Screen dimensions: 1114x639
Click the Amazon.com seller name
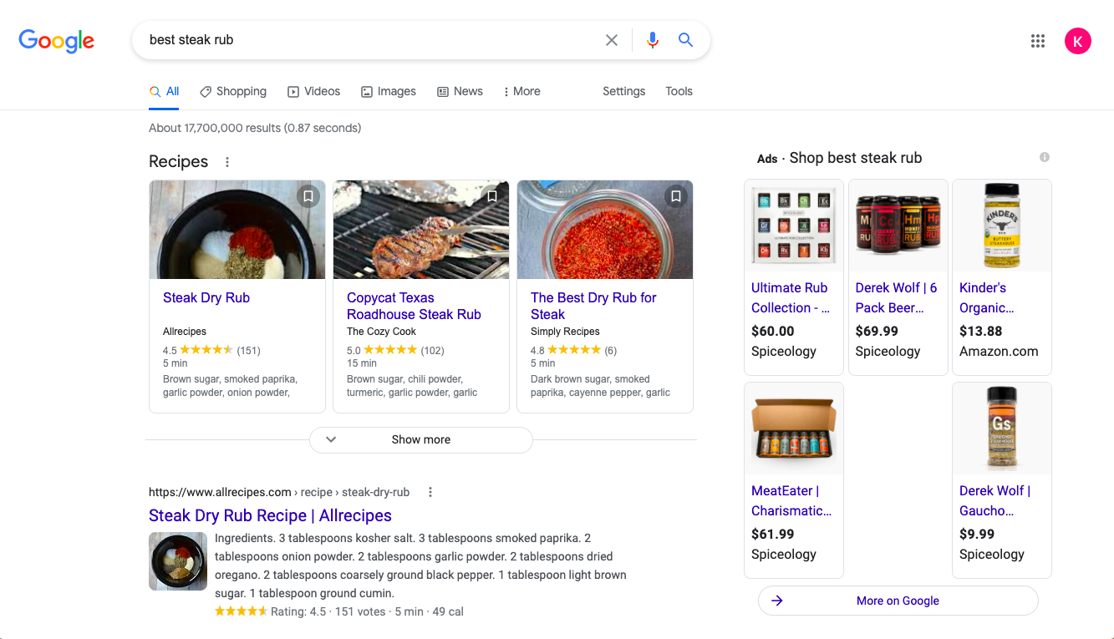[999, 352]
